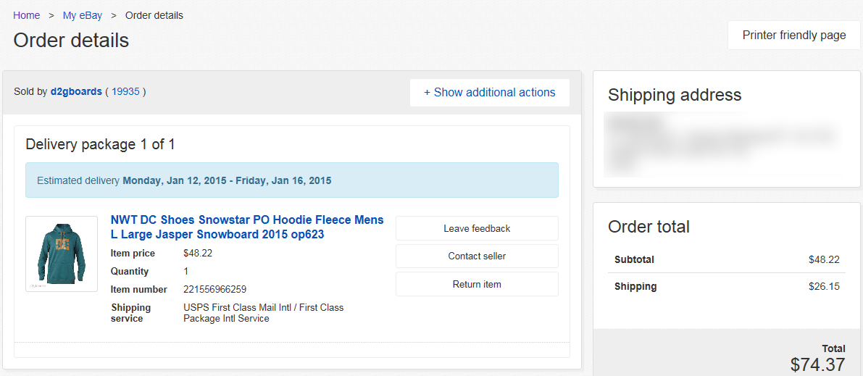Screen dimensions: 863x376
Task: Open hoodie product thumbnail image
Action: (x=62, y=254)
